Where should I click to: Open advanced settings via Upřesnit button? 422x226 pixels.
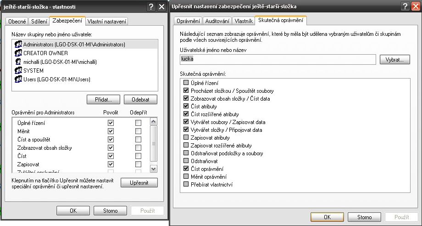point(139,183)
